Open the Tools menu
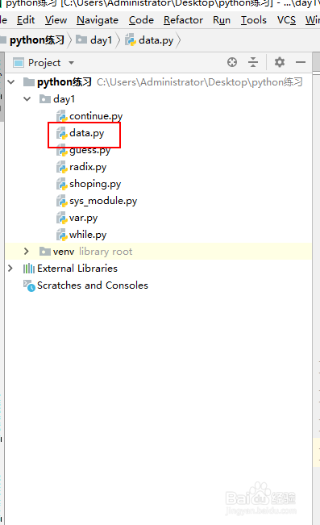This screenshot has width=320, height=525. click(254, 20)
